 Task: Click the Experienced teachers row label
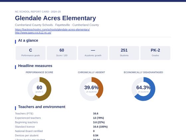(x=28, y=118)
